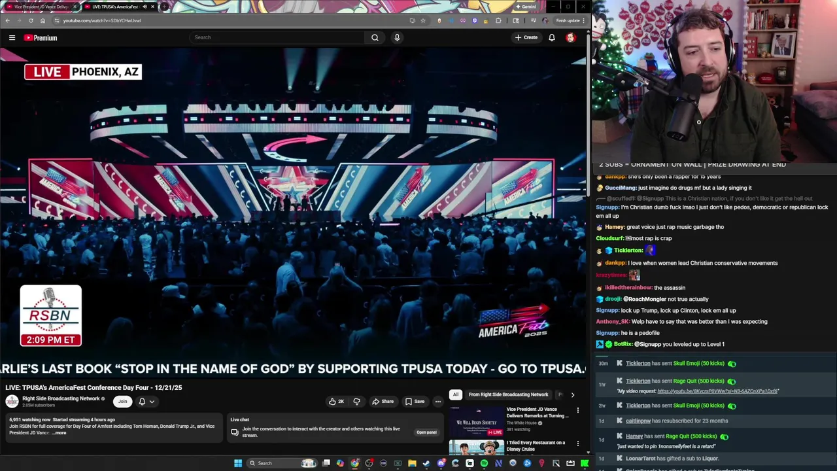
Task: Open the live chat panel
Action: 426,432
